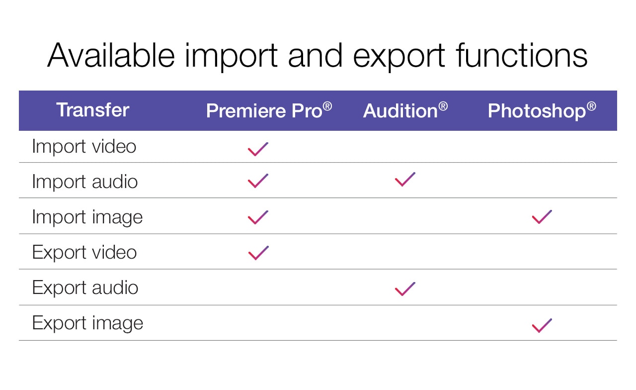Click the Export image row label
Image resolution: width=636 pixels, height=390 pixels.
88,323
